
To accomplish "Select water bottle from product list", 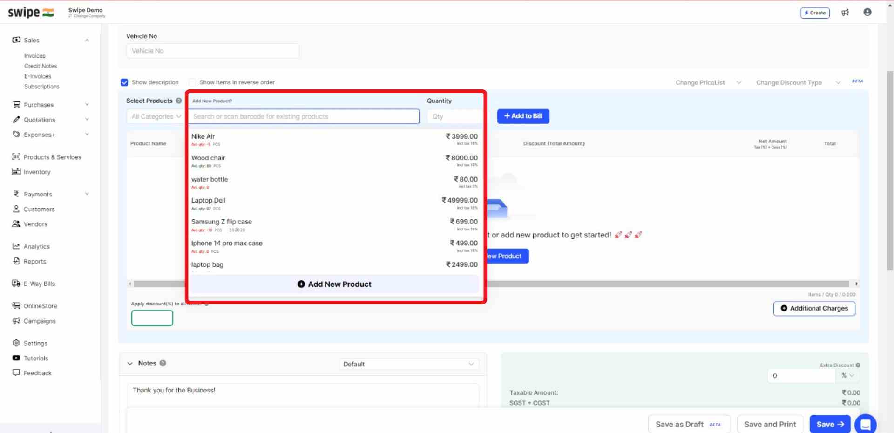I will pos(334,183).
